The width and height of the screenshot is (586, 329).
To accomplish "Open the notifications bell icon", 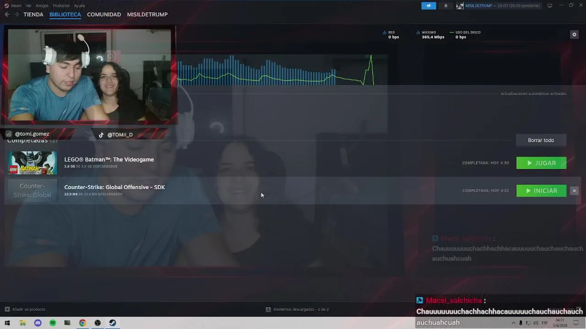I will click(446, 5).
